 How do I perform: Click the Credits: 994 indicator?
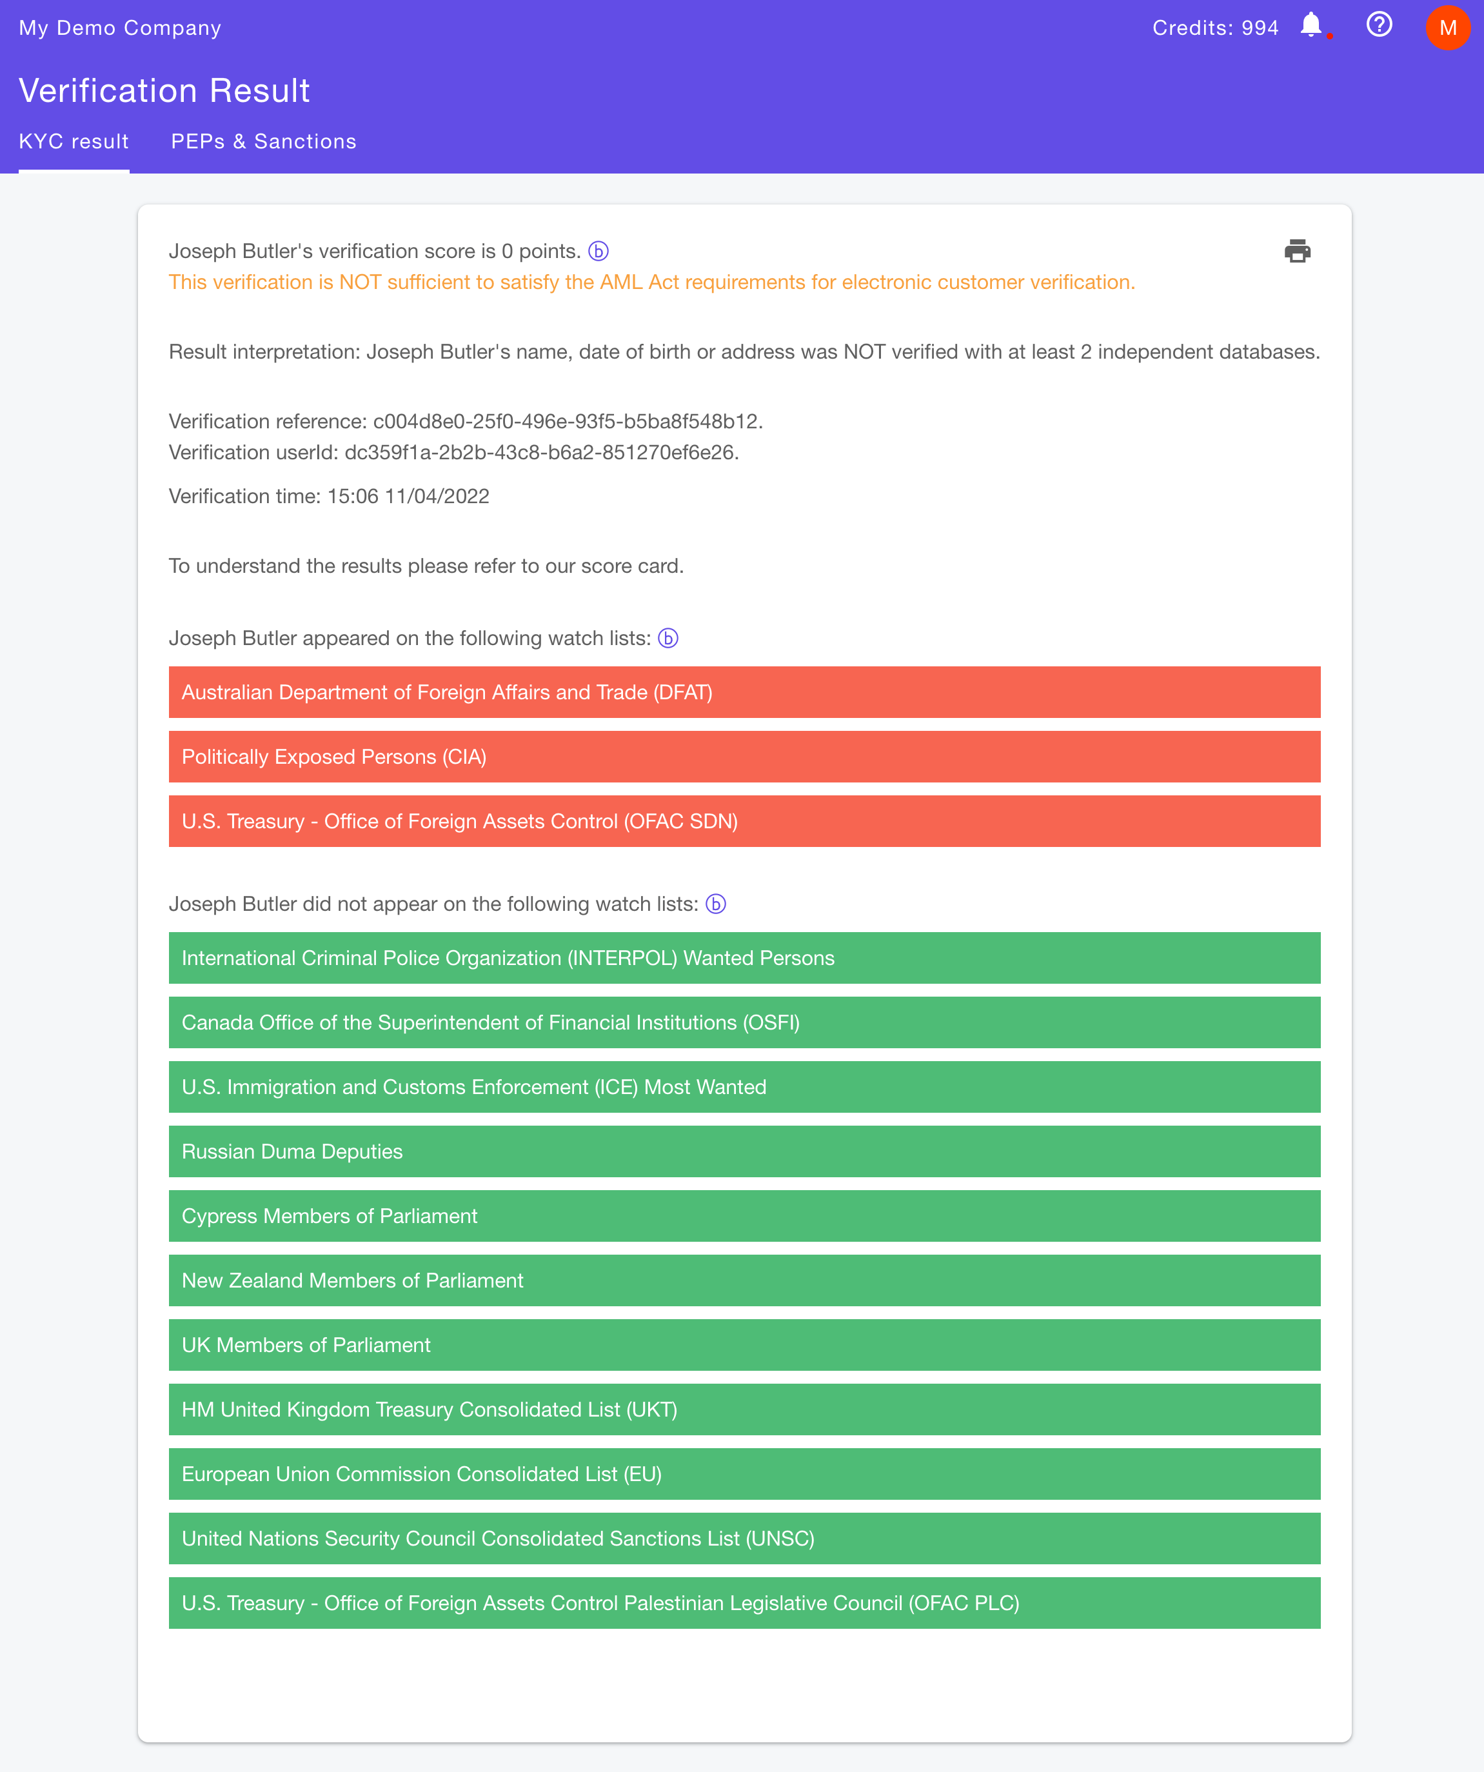click(x=1215, y=28)
